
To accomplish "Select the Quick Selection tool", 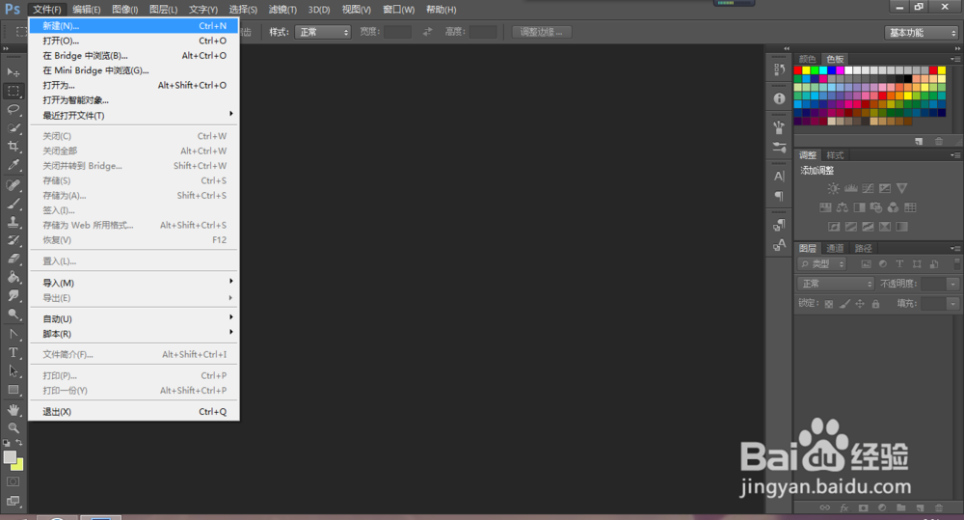I will point(13,128).
